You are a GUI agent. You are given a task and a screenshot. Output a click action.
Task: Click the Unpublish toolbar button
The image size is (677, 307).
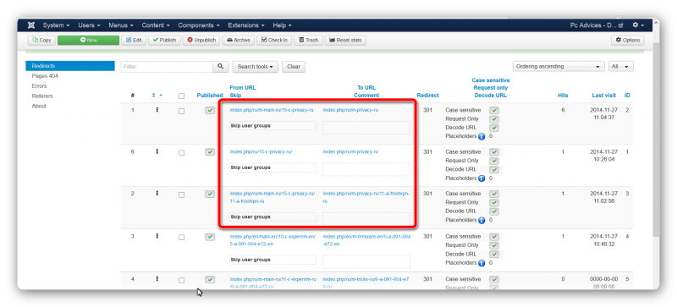[x=201, y=40]
